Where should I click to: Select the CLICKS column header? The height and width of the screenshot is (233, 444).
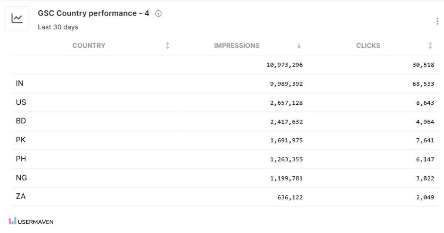(x=368, y=45)
